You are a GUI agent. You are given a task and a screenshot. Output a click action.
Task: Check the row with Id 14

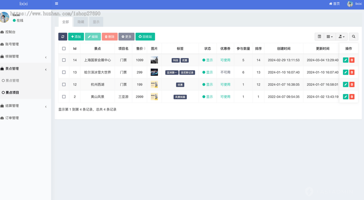click(64, 60)
